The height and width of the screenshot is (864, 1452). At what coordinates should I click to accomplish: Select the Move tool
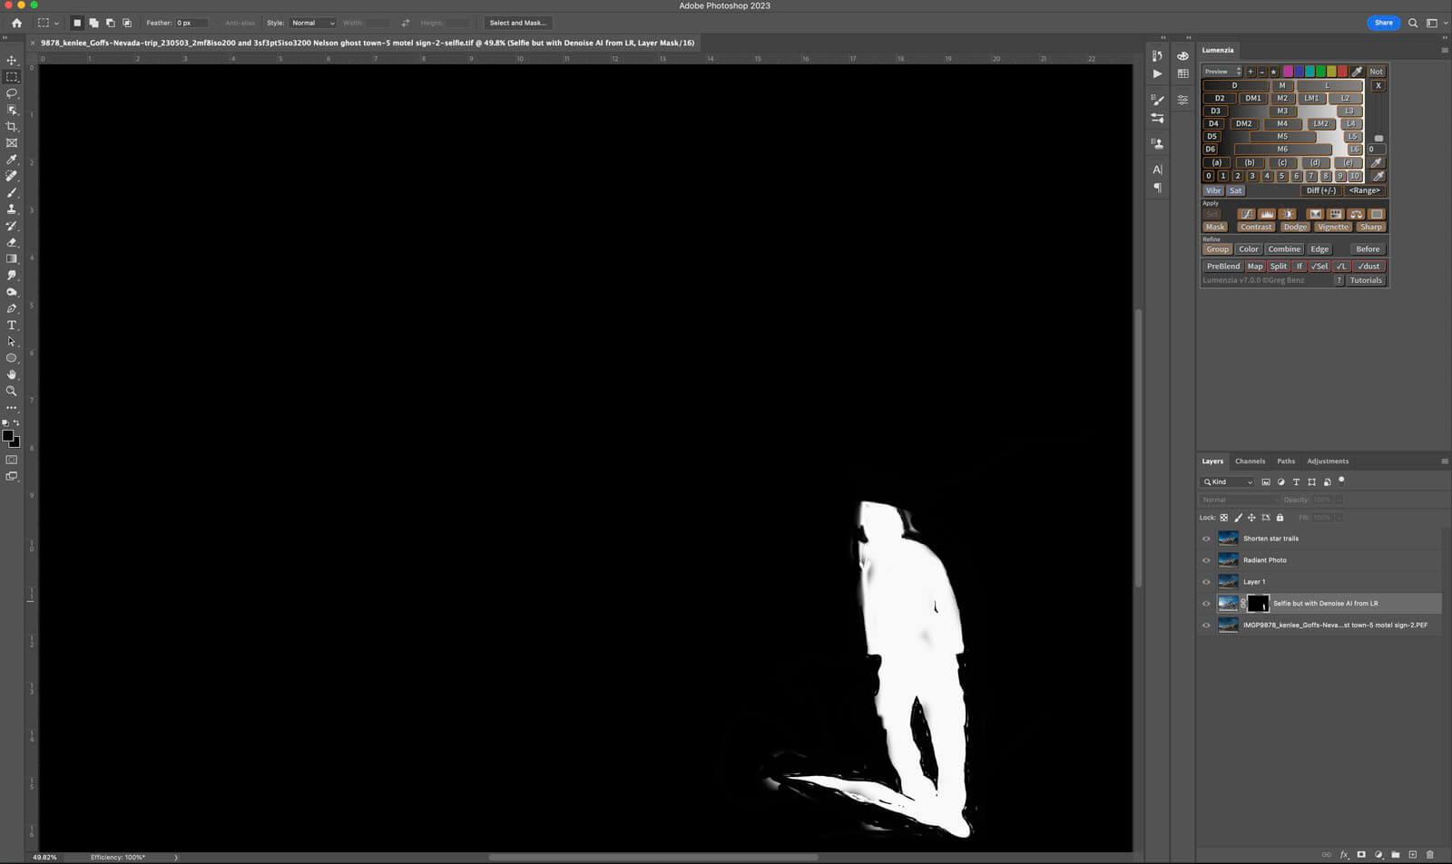coord(12,61)
